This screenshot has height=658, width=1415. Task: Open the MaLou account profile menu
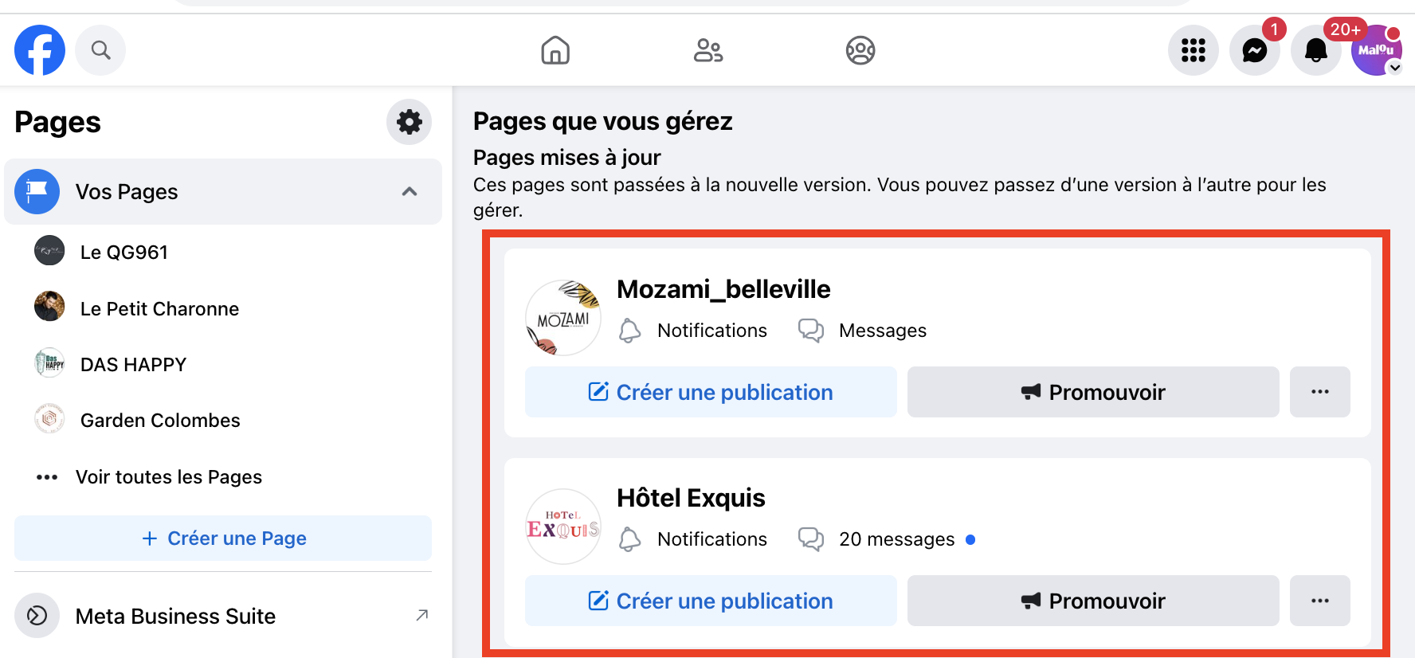tap(1376, 50)
